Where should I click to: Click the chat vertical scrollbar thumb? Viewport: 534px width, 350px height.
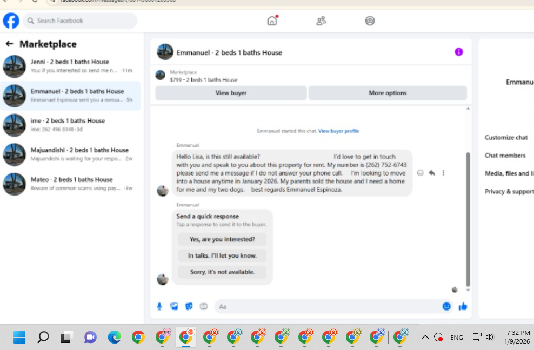point(468,219)
